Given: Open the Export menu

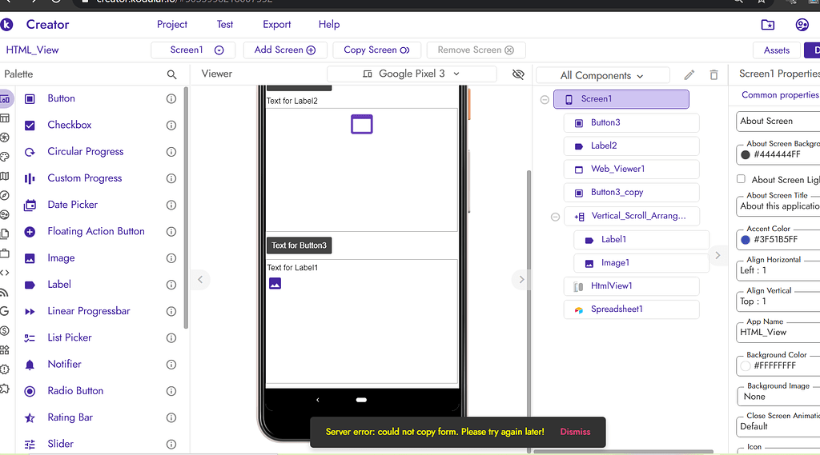Looking at the screenshot, I should (277, 25).
